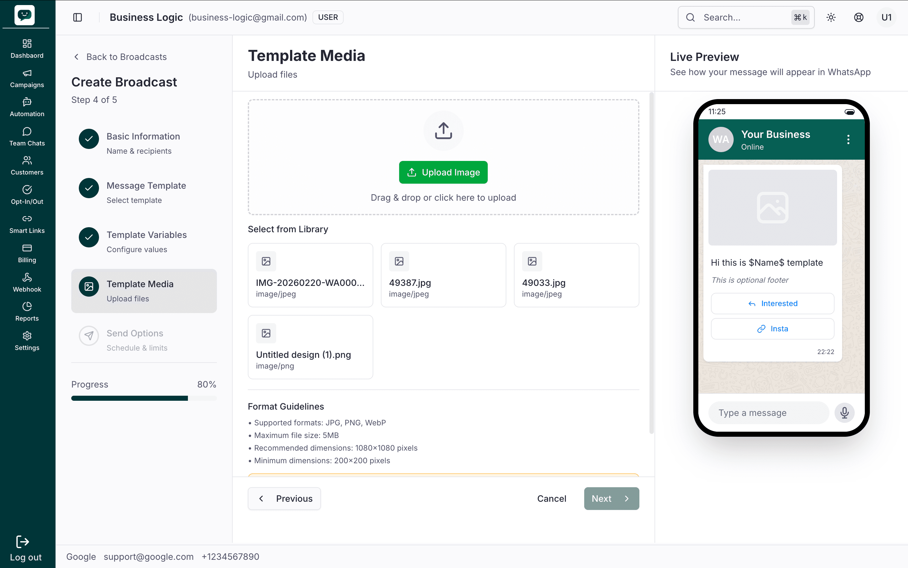The image size is (908, 568).
Task: Click the USER role badge
Action: coord(328,17)
